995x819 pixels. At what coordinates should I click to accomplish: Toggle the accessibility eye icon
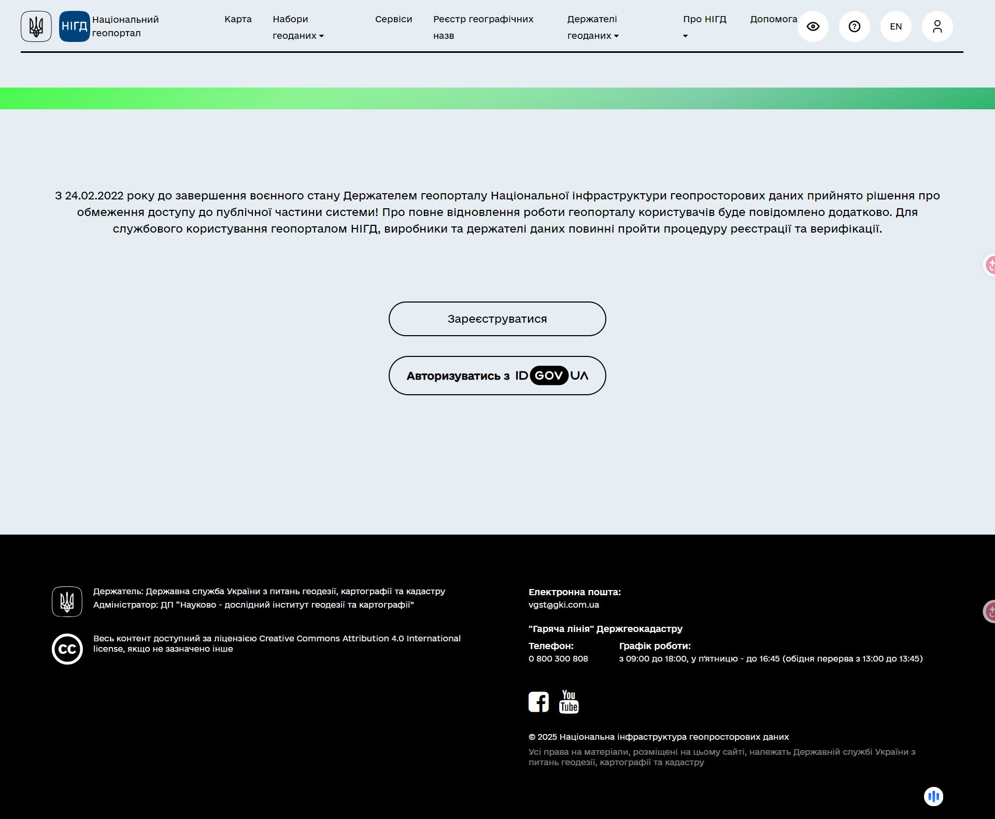813,26
